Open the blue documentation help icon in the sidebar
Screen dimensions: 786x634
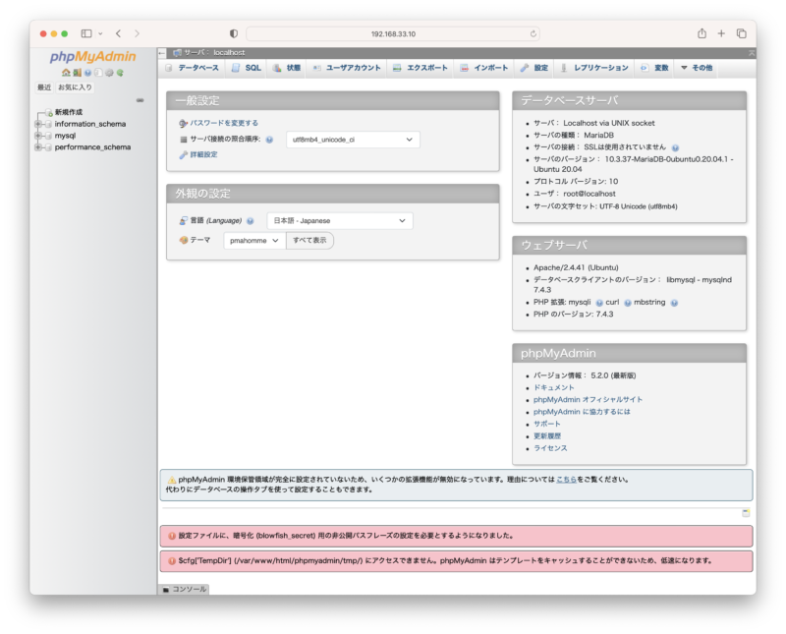pyautogui.click(x=87, y=73)
